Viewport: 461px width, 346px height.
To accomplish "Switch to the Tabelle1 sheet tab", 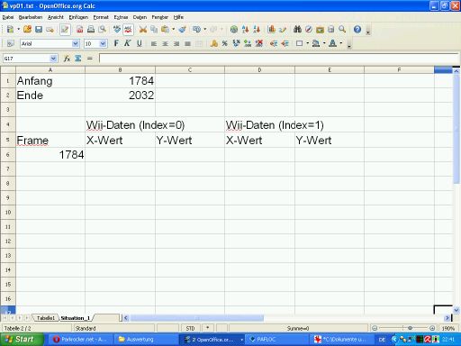I will tap(46, 318).
